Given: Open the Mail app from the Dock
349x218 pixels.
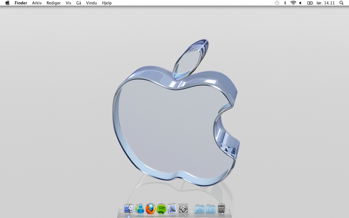Looking at the screenshot, I should (x=172, y=209).
